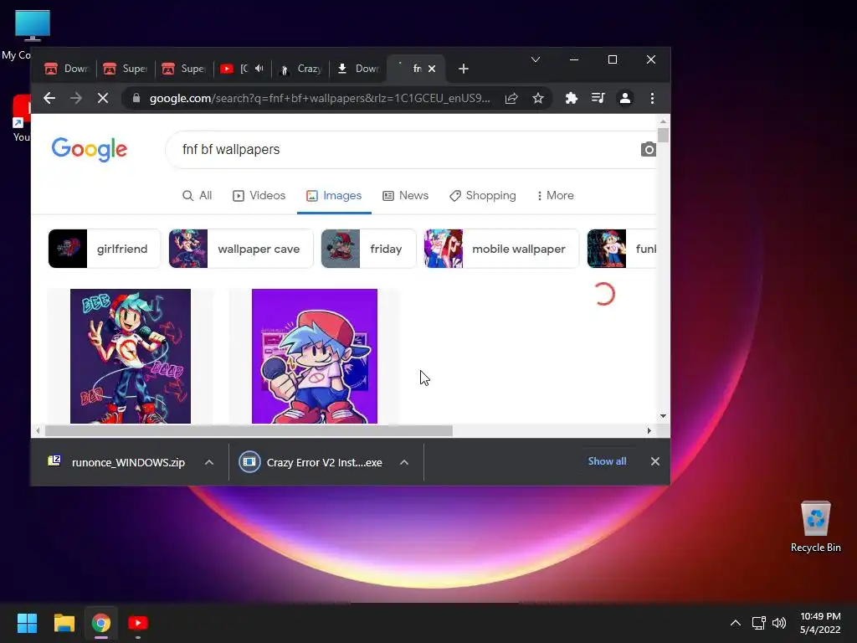
Task: Filter by mobile wallpaper chip
Action: (501, 249)
